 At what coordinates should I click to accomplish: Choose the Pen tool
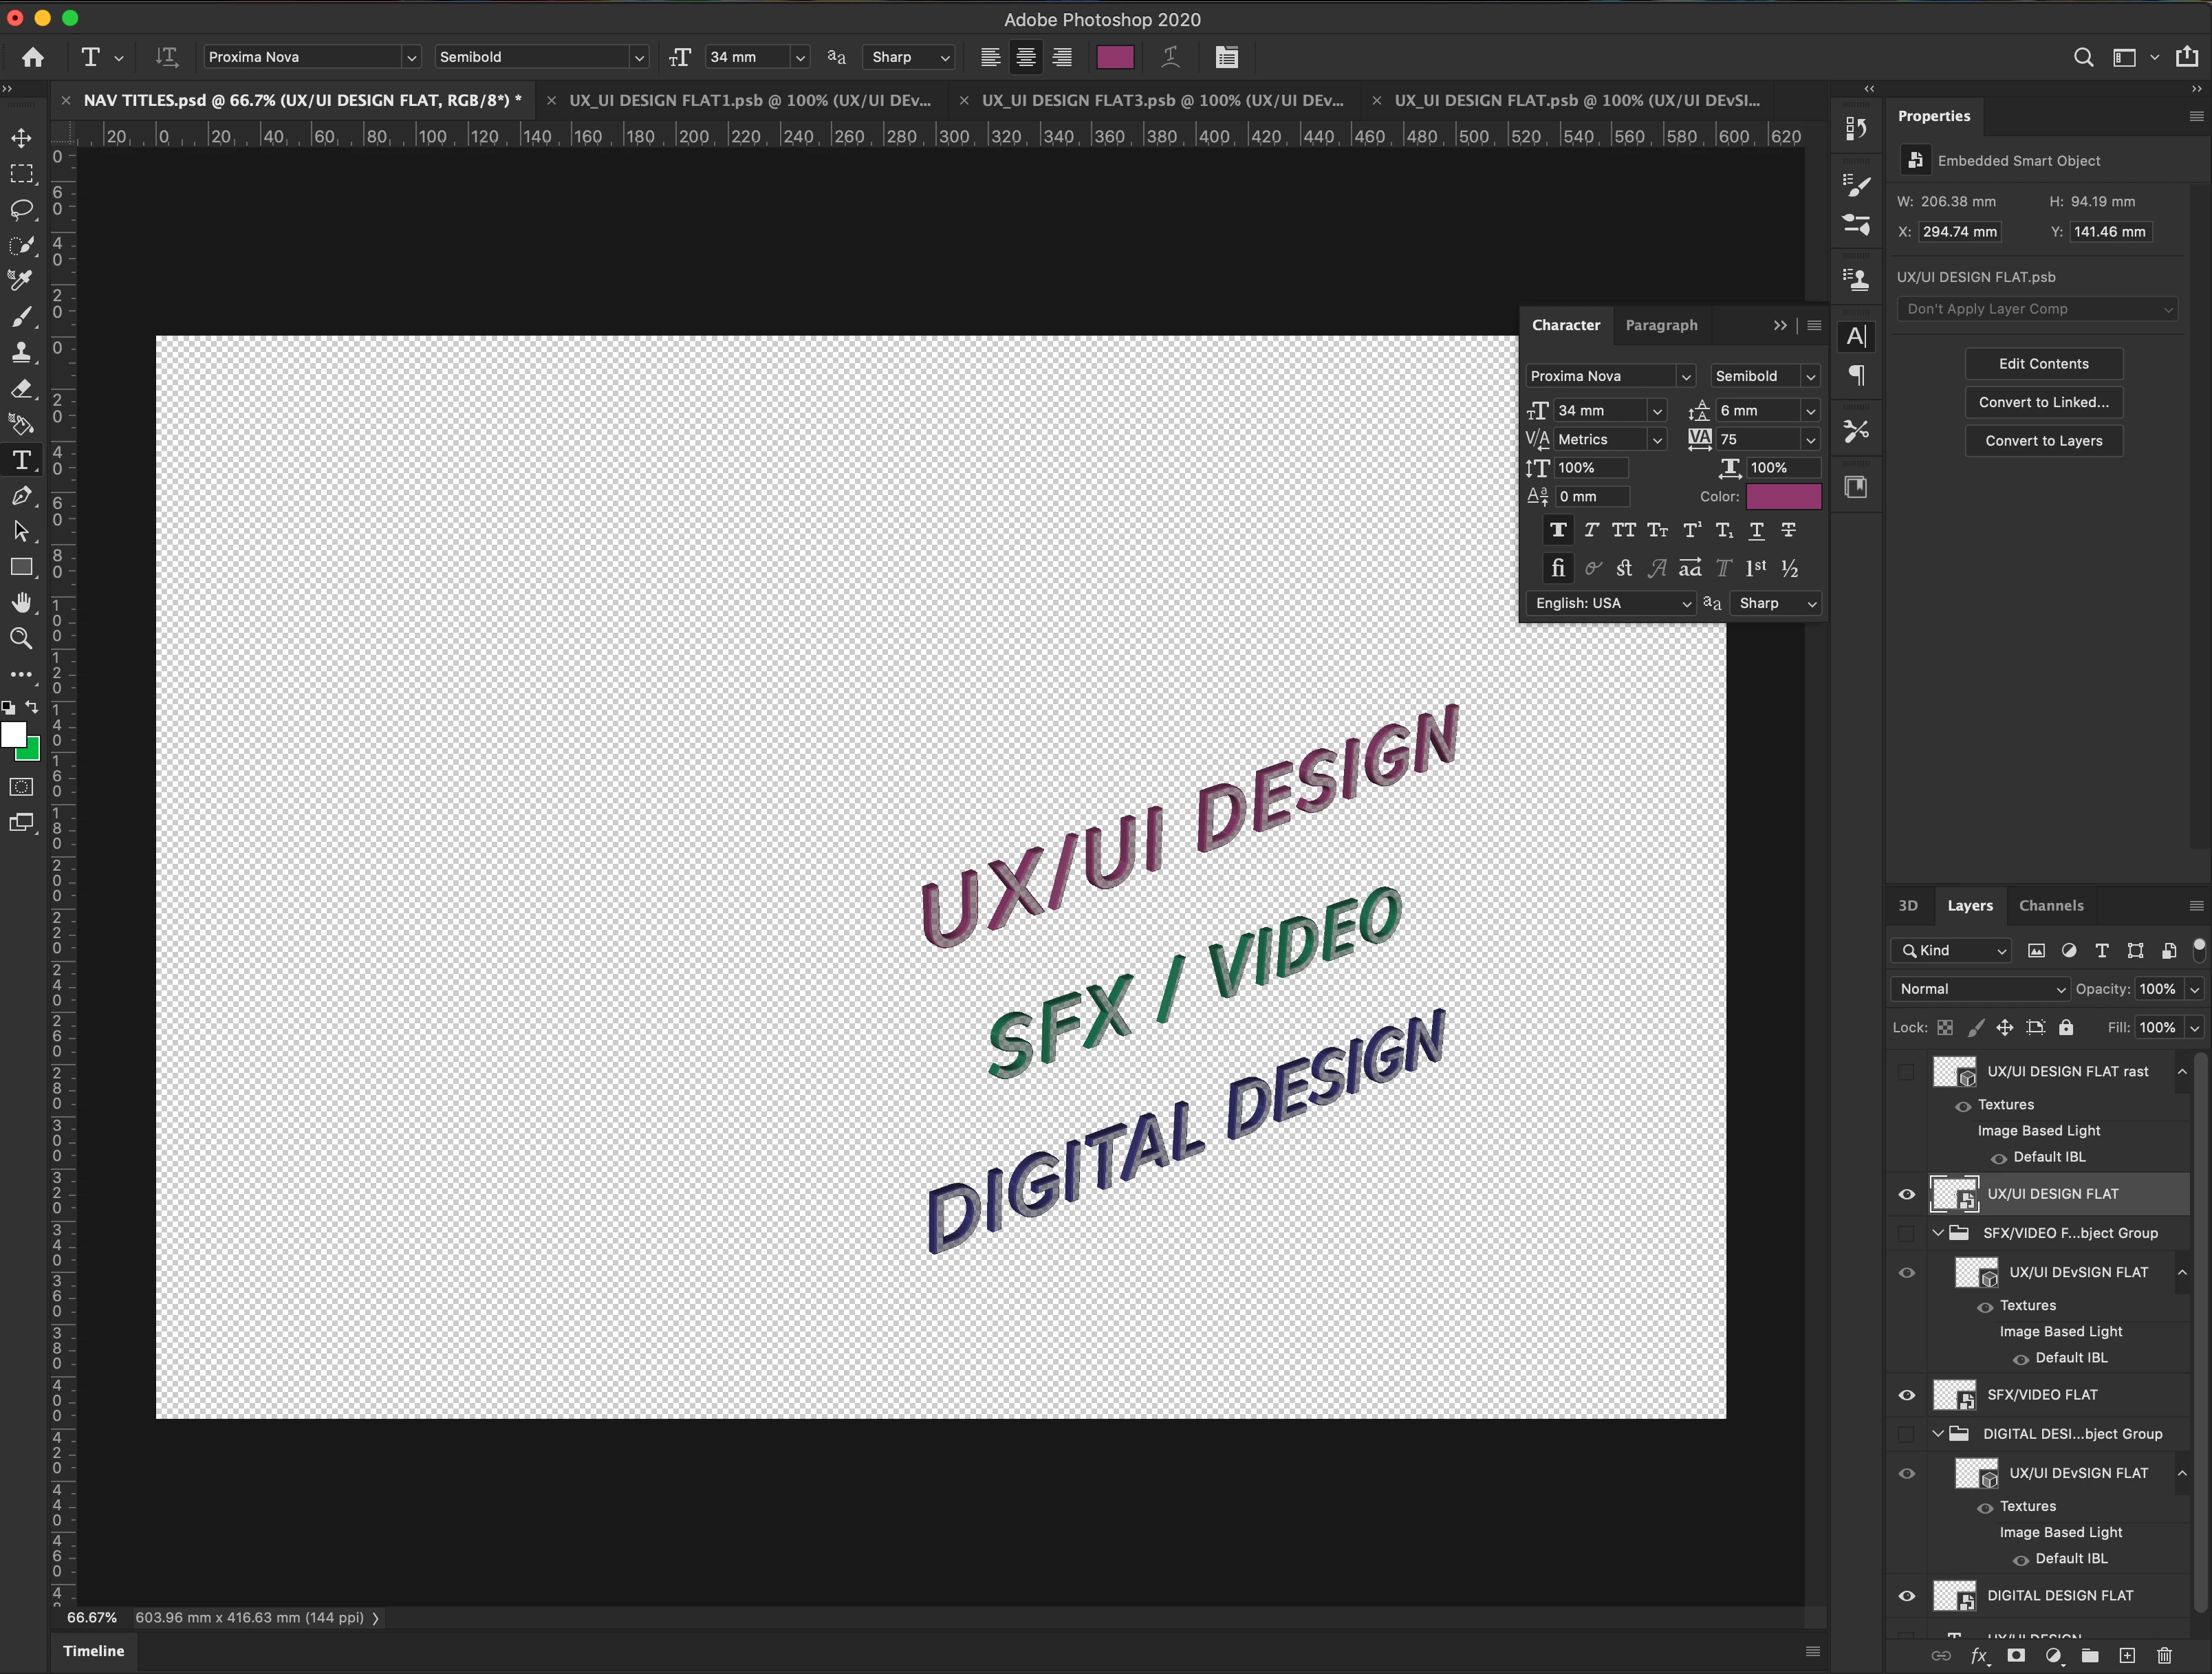[x=21, y=496]
